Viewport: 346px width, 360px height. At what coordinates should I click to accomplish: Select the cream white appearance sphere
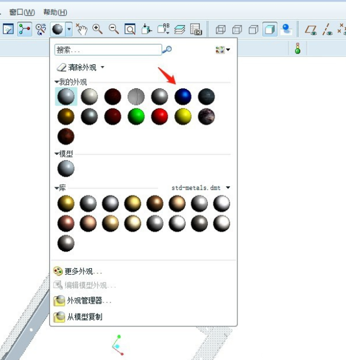pyautogui.click(x=89, y=97)
